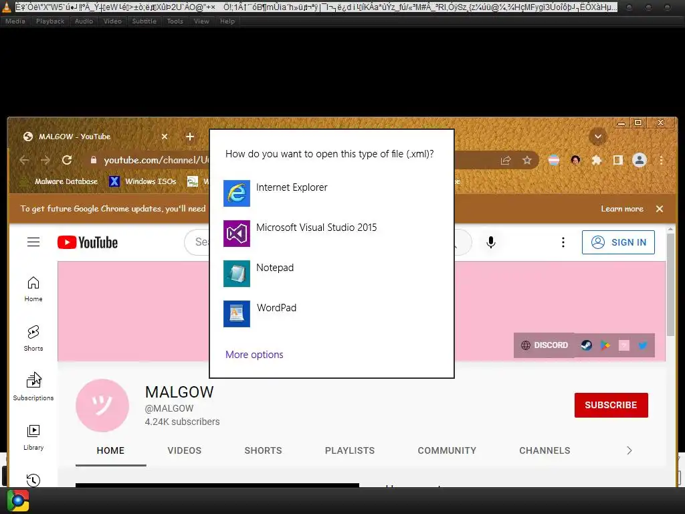Viewport: 685px width, 514px height.
Task: Click the VLC cone icon in title bar
Action: pyautogui.click(x=7, y=7)
